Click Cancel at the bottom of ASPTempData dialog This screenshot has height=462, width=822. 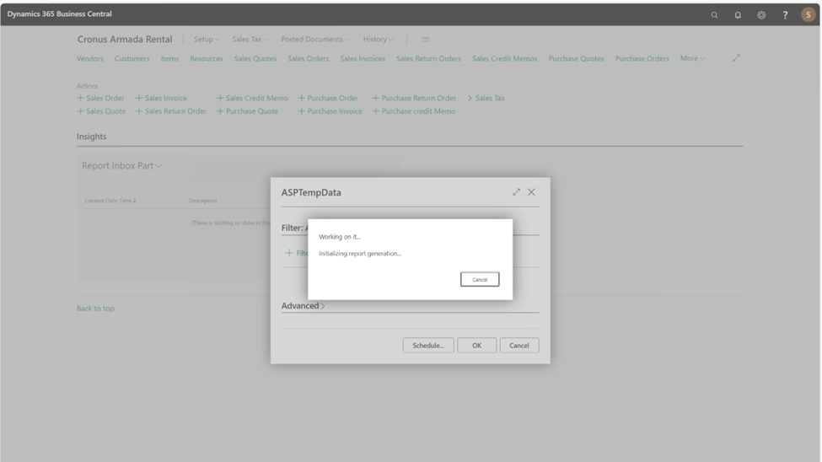click(519, 346)
